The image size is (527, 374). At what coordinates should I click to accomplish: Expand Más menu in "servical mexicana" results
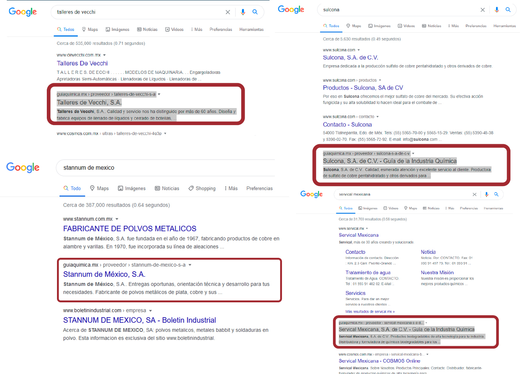(x=450, y=208)
